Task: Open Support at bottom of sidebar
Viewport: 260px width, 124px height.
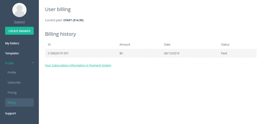Action: pyautogui.click(x=10, y=113)
